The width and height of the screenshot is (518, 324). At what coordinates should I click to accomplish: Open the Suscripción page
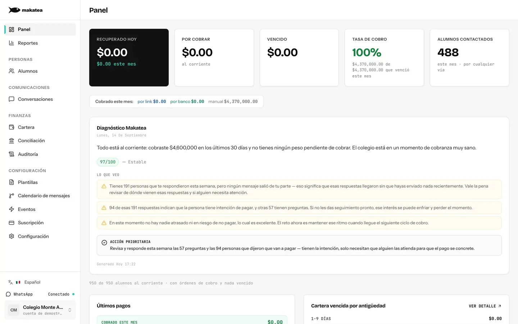[x=40, y=223]
